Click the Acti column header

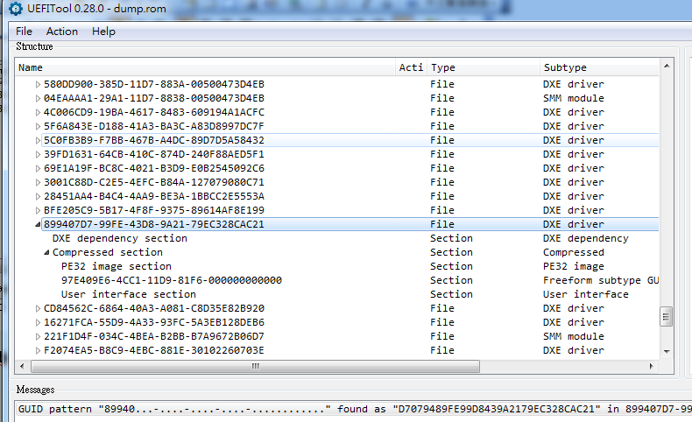coord(411,67)
